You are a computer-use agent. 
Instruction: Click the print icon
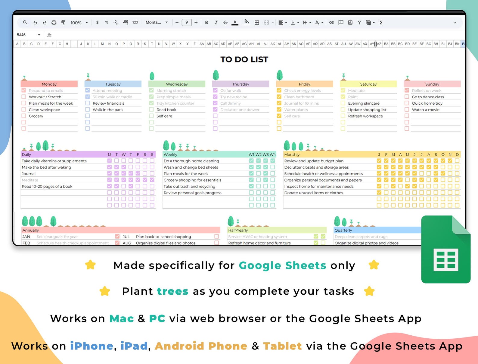54,23
